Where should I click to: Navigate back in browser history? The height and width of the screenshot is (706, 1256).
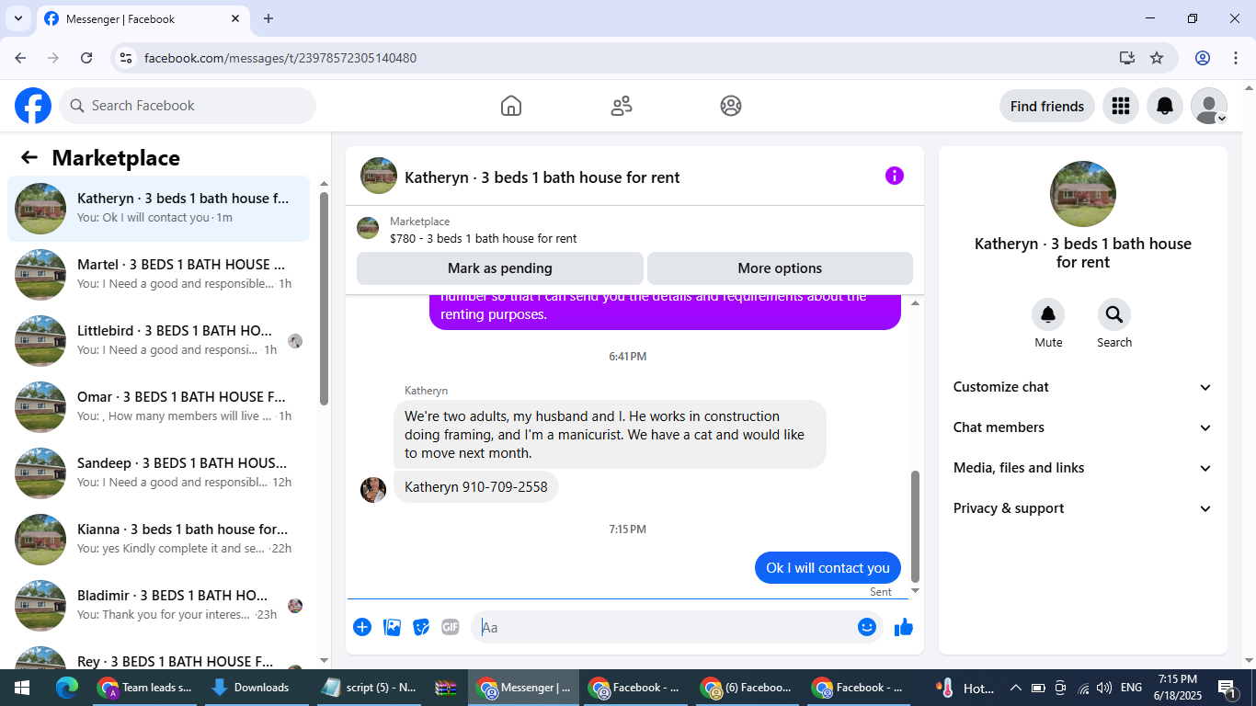point(20,58)
